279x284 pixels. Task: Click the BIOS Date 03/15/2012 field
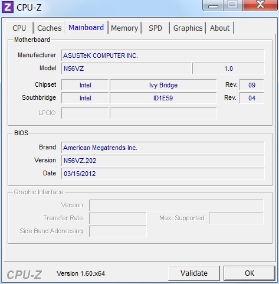point(163,174)
